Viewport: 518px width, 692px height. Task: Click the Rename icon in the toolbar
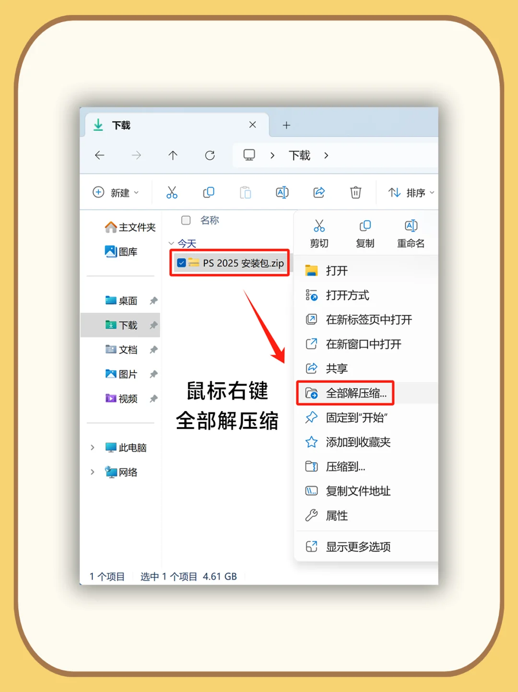click(x=282, y=192)
